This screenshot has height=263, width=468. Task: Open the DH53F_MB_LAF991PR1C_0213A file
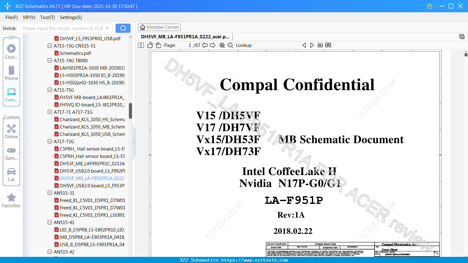click(92, 163)
